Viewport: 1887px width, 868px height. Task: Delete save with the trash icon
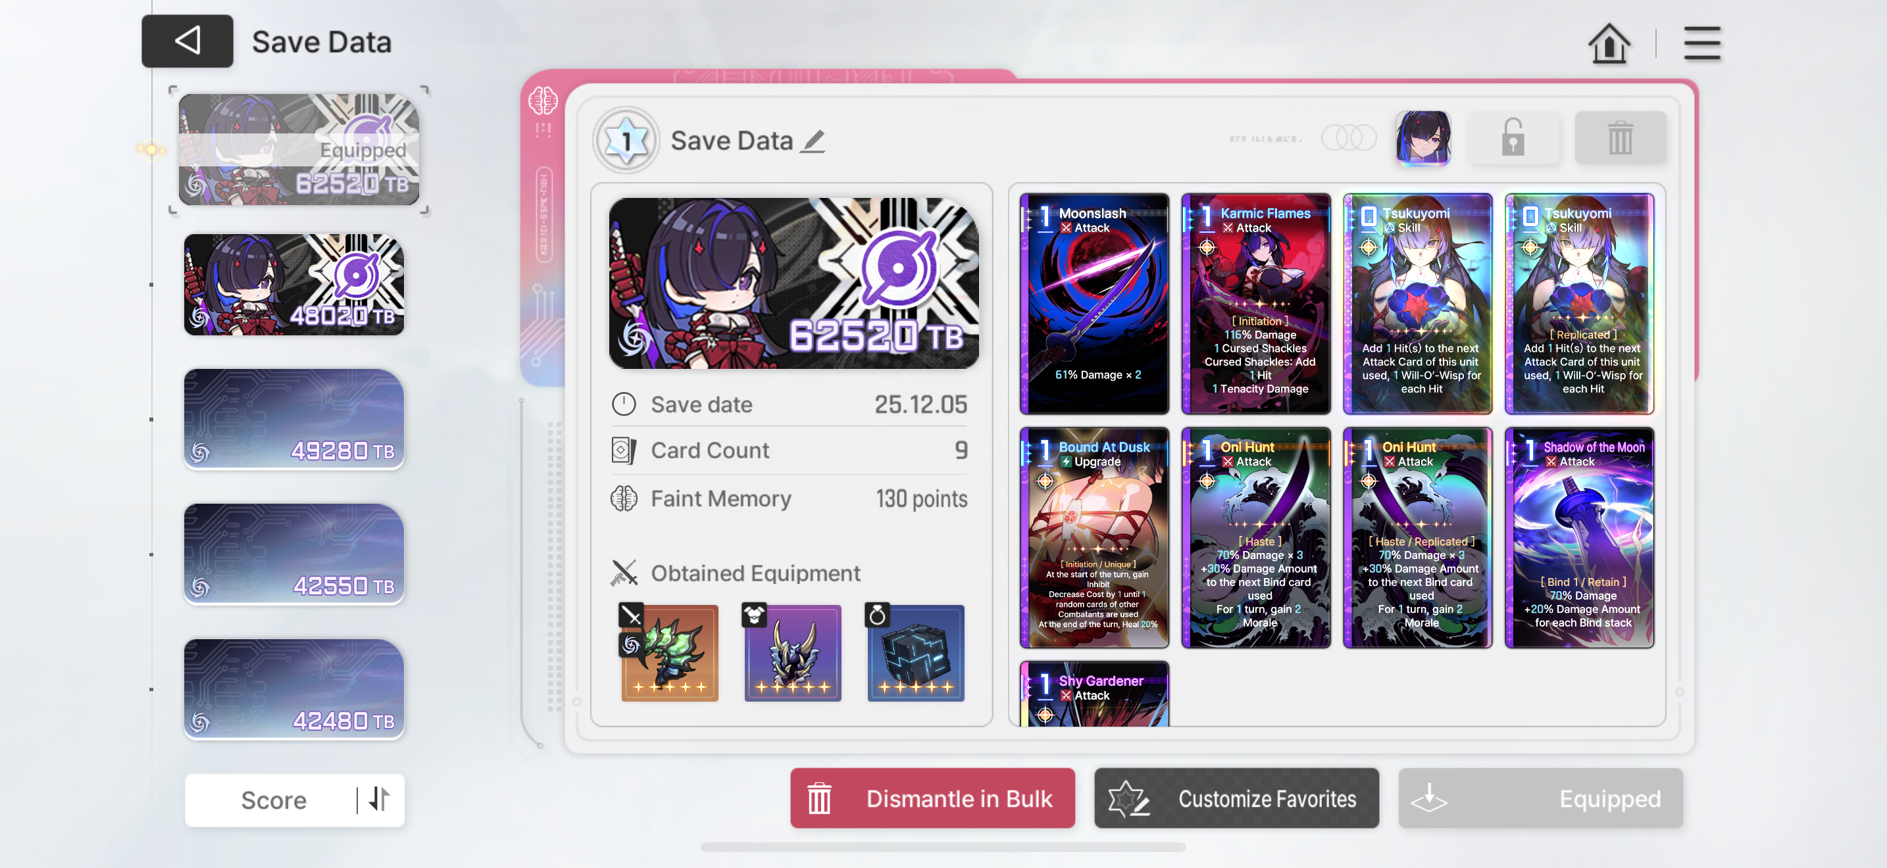click(x=1620, y=137)
